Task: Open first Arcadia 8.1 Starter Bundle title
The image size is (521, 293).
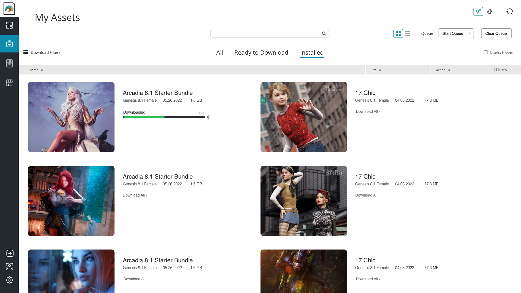Action: [158, 93]
